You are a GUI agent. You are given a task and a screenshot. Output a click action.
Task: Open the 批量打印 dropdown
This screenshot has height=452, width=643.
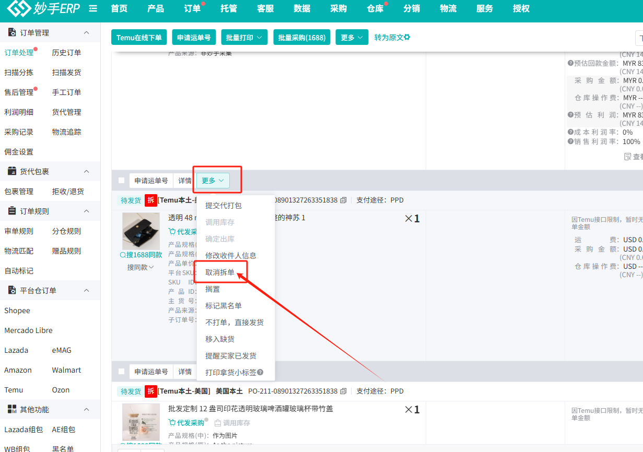tap(244, 38)
